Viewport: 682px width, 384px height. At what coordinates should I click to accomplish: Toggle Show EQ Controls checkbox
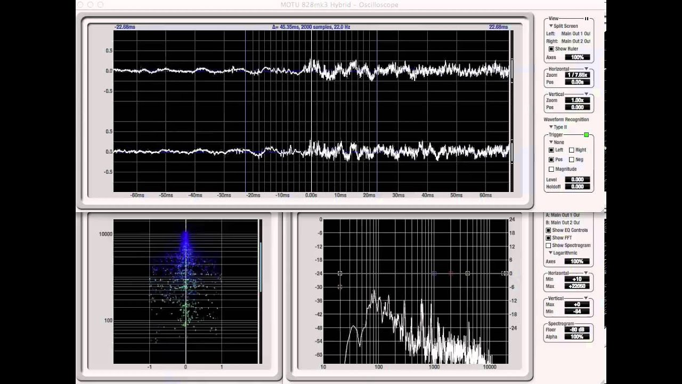548,230
